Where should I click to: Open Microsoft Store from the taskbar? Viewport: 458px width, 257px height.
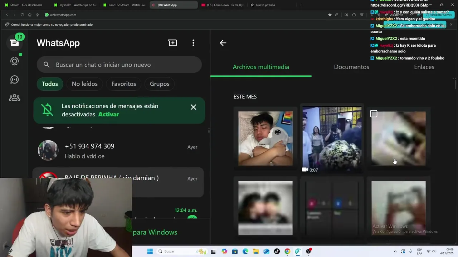click(x=235, y=251)
